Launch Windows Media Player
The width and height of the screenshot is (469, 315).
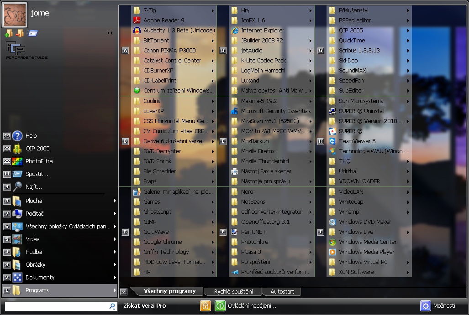click(369, 252)
